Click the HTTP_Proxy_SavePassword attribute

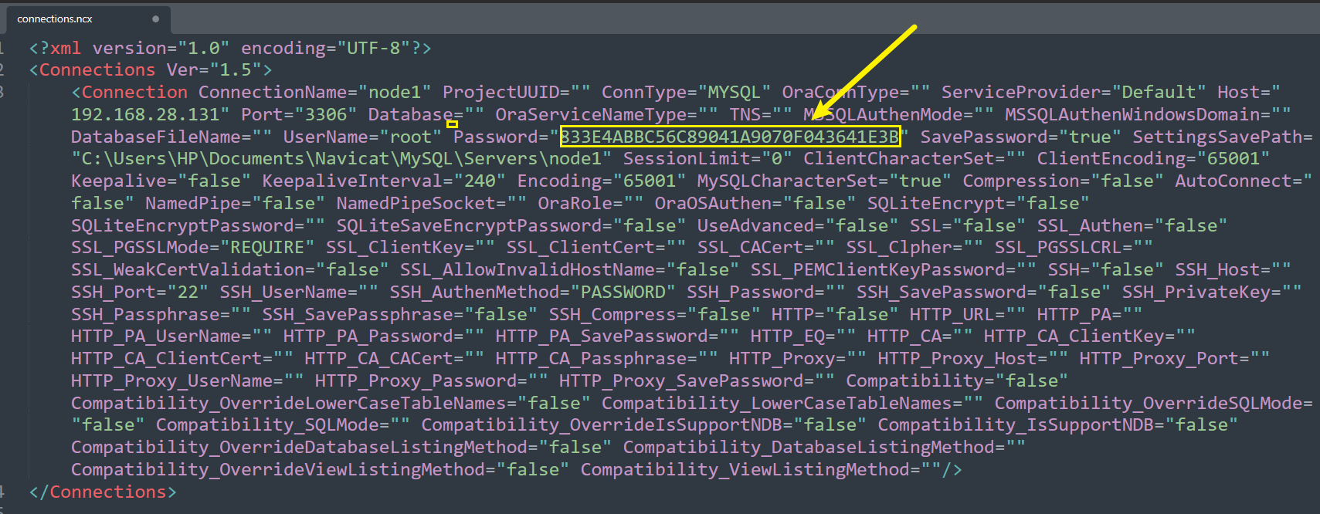coord(697,380)
